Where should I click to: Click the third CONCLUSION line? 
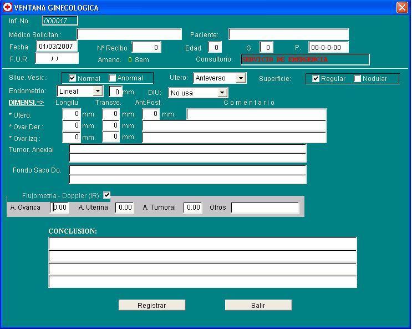tap(202, 269)
